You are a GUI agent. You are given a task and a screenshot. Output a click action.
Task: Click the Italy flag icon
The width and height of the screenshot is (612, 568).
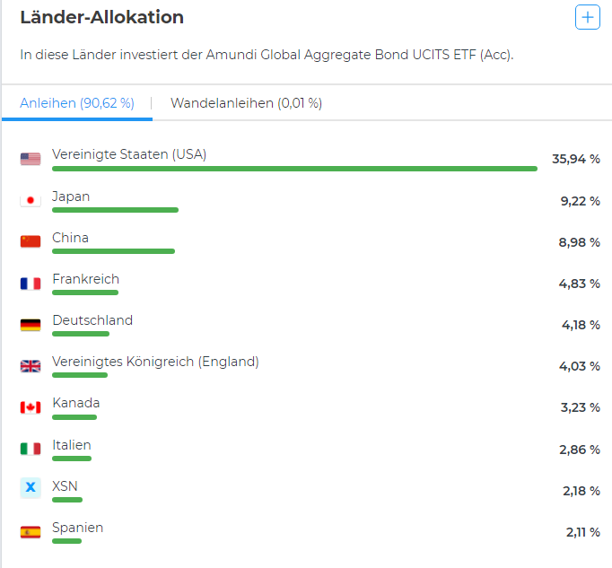tap(31, 449)
